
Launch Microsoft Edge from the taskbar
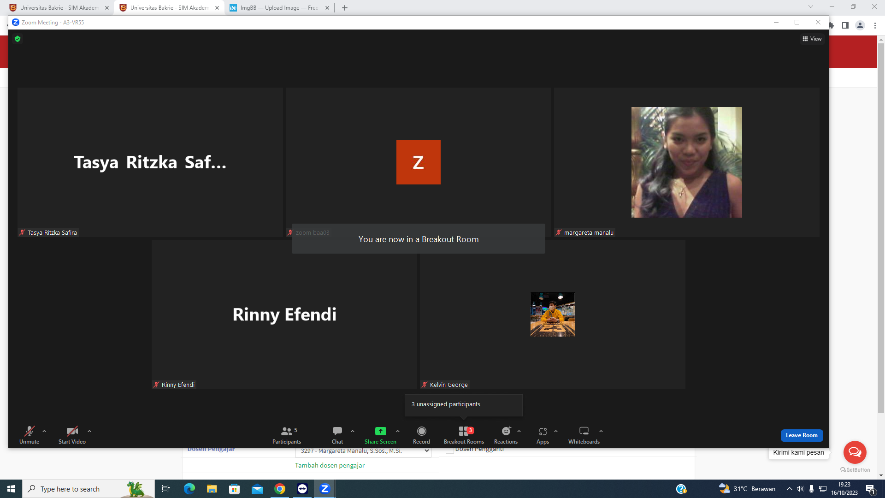pyautogui.click(x=189, y=489)
